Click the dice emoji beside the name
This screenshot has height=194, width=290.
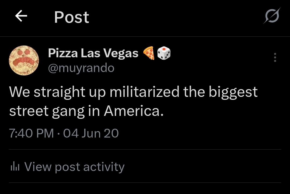coord(164,53)
